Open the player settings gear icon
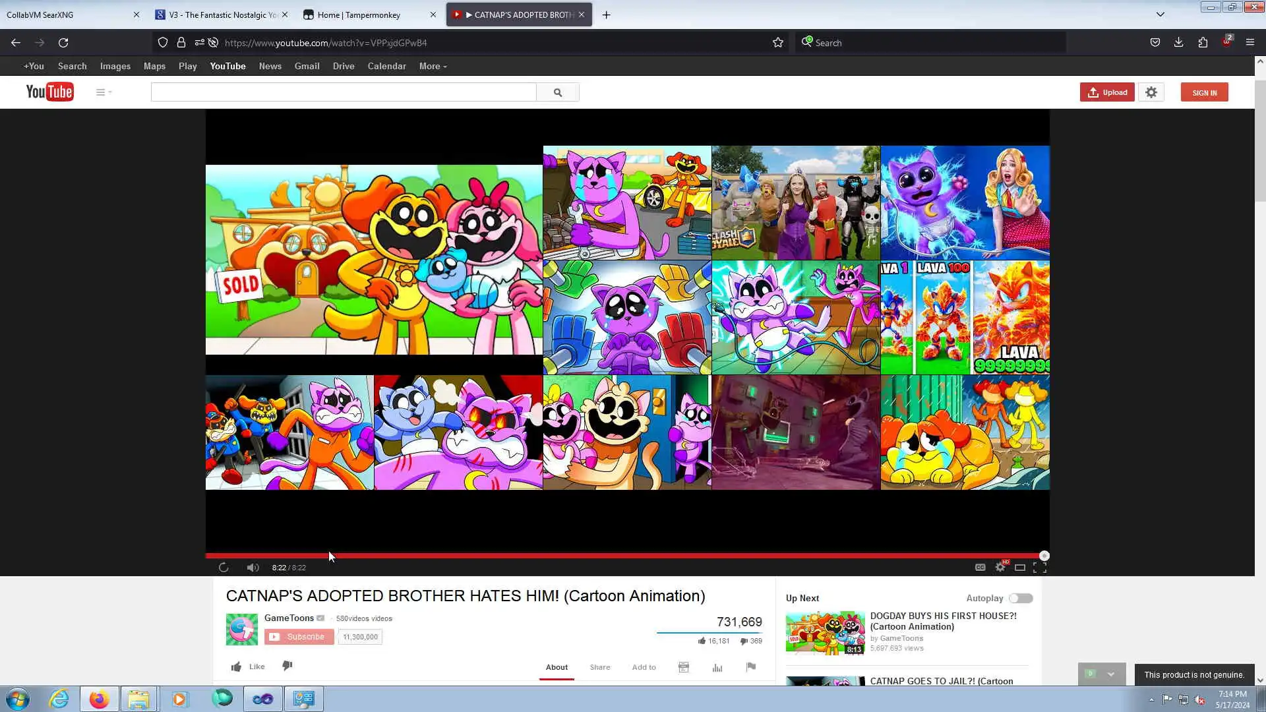The image size is (1266, 712). 1000,568
